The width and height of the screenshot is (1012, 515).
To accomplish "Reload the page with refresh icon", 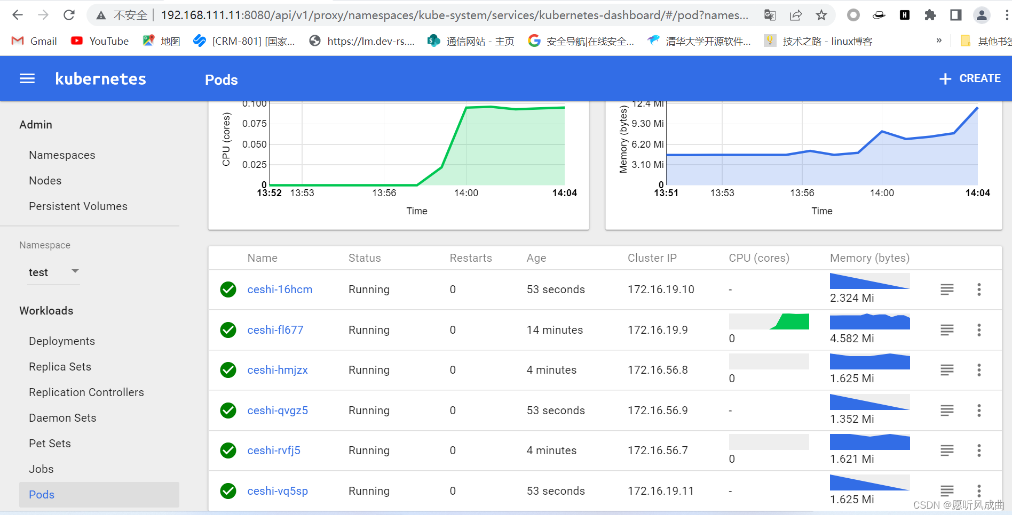I will pos(69,15).
